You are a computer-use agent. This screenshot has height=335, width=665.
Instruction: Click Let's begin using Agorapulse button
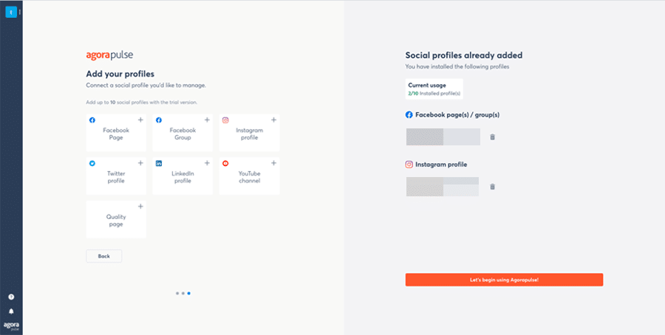[504, 280]
